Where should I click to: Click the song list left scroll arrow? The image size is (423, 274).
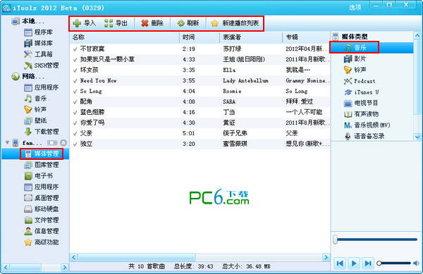coord(73,257)
